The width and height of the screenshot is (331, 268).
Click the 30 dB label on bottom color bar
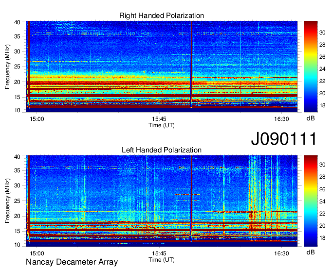coord(322,165)
